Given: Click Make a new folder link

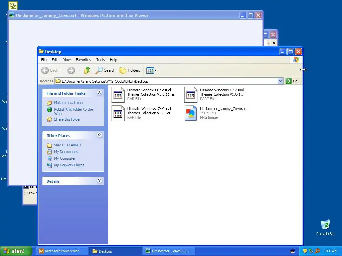Looking at the screenshot, I should 69,103.
